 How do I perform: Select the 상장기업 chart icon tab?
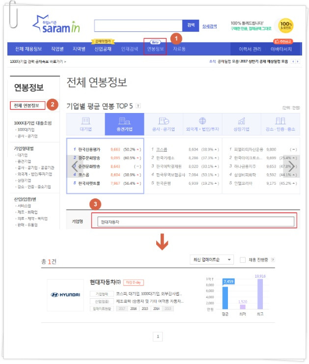click(241, 124)
